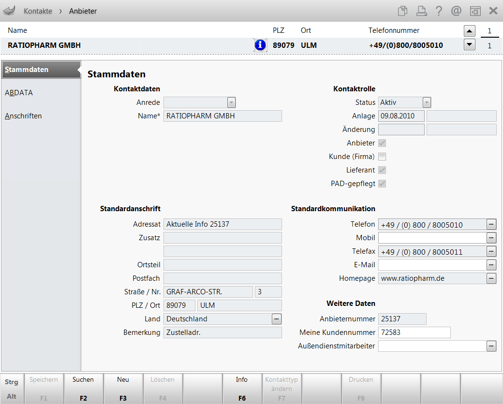
Task: Expand the Status dropdown showing Aktiv
Action: pyautogui.click(x=427, y=102)
